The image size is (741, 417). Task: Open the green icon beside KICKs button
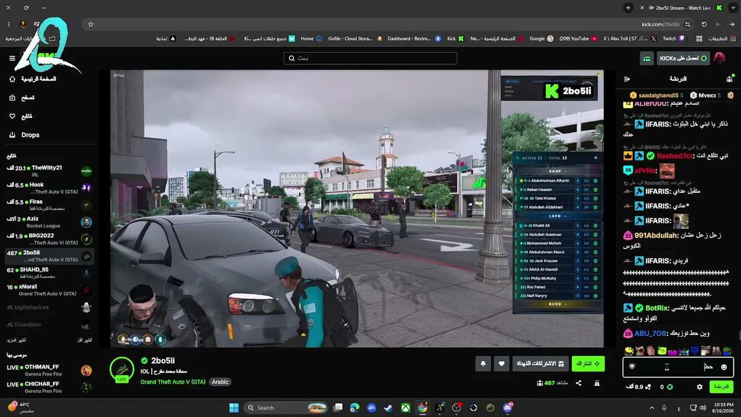coord(647,58)
